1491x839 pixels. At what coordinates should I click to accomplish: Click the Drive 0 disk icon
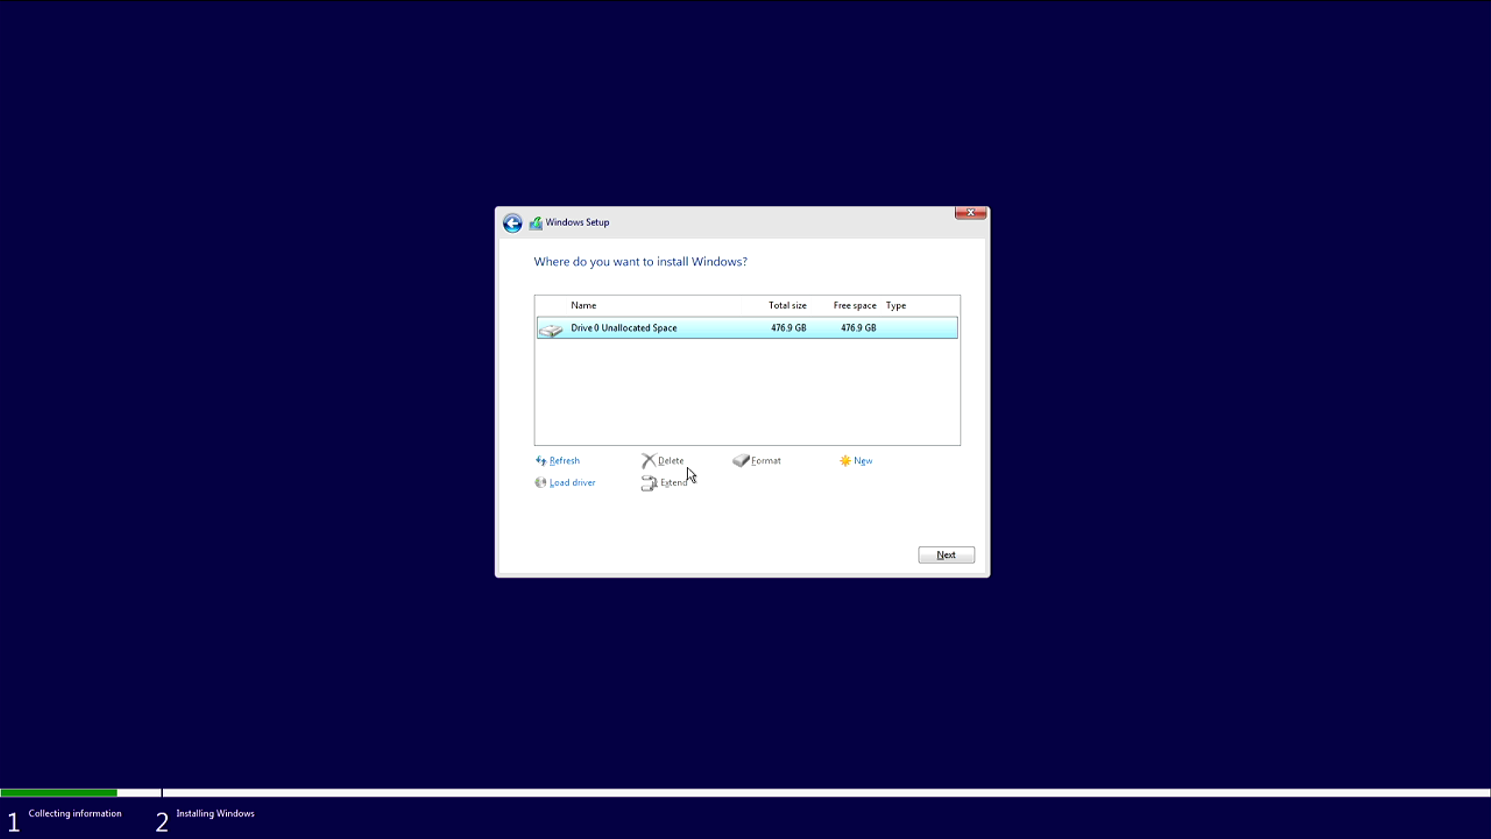(551, 329)
